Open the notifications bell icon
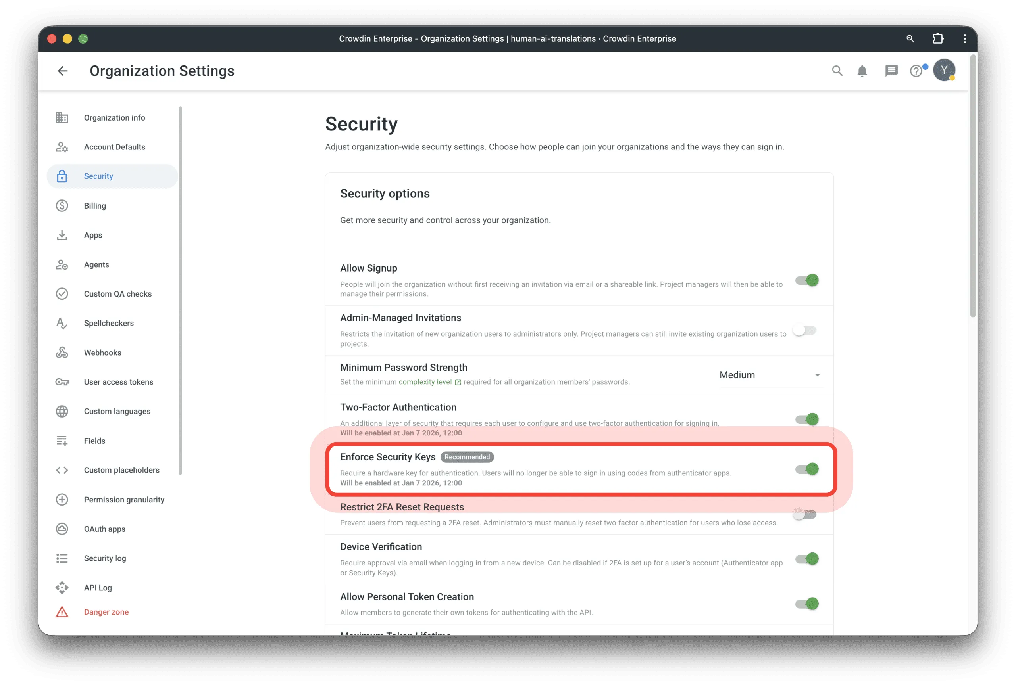 [x=862, y=71]
